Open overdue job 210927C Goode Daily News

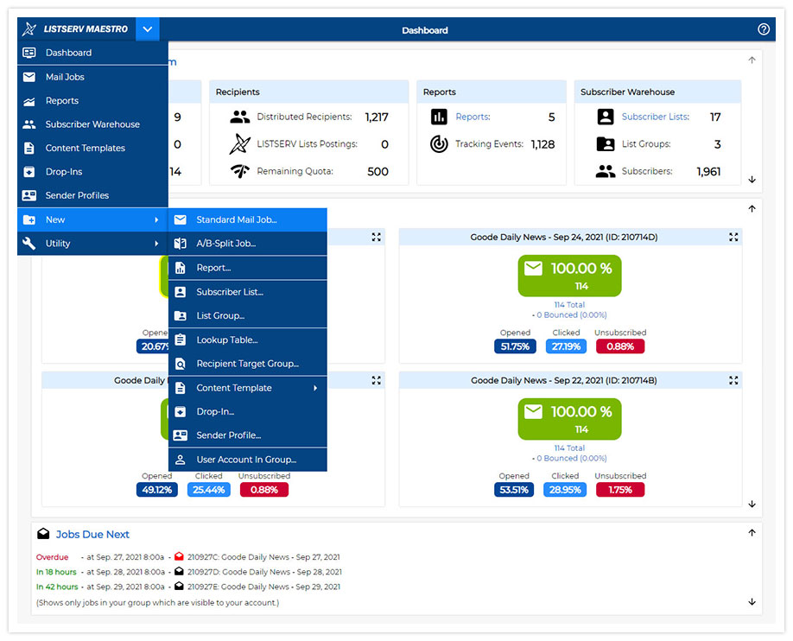tap(263, 557)
